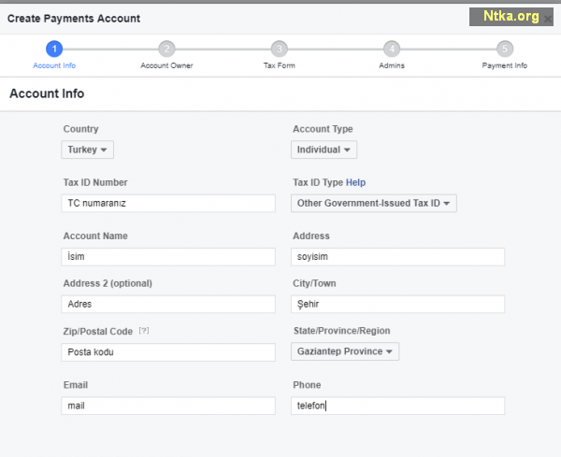Click the City/Town input box
Screen dimensions: 561x457
[397, 304]
